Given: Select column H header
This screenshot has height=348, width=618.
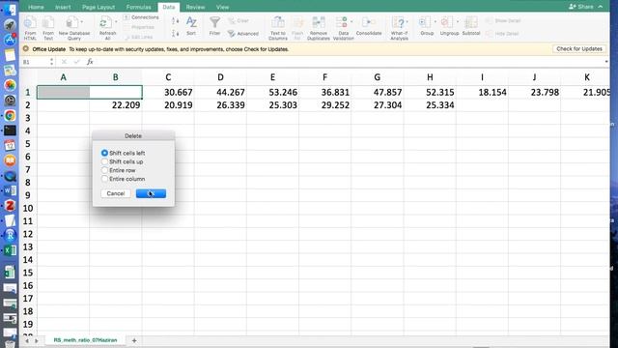Looking at the screenshot, I should pyautogui.click(x=430, y=77).
